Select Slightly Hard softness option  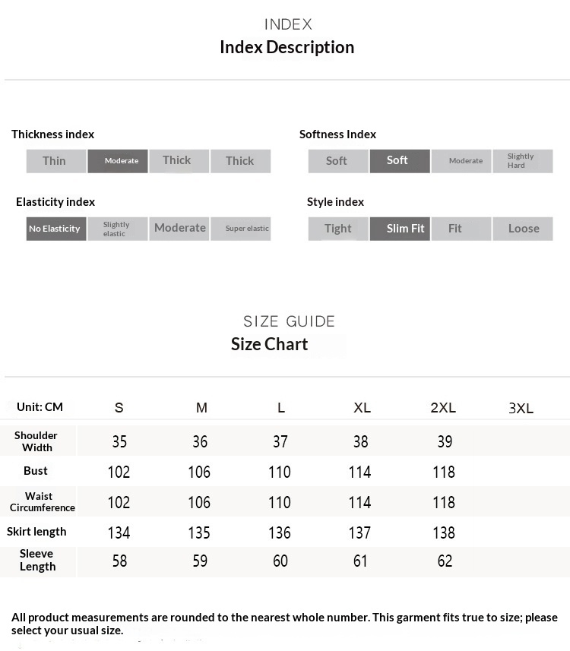point(522,161)
